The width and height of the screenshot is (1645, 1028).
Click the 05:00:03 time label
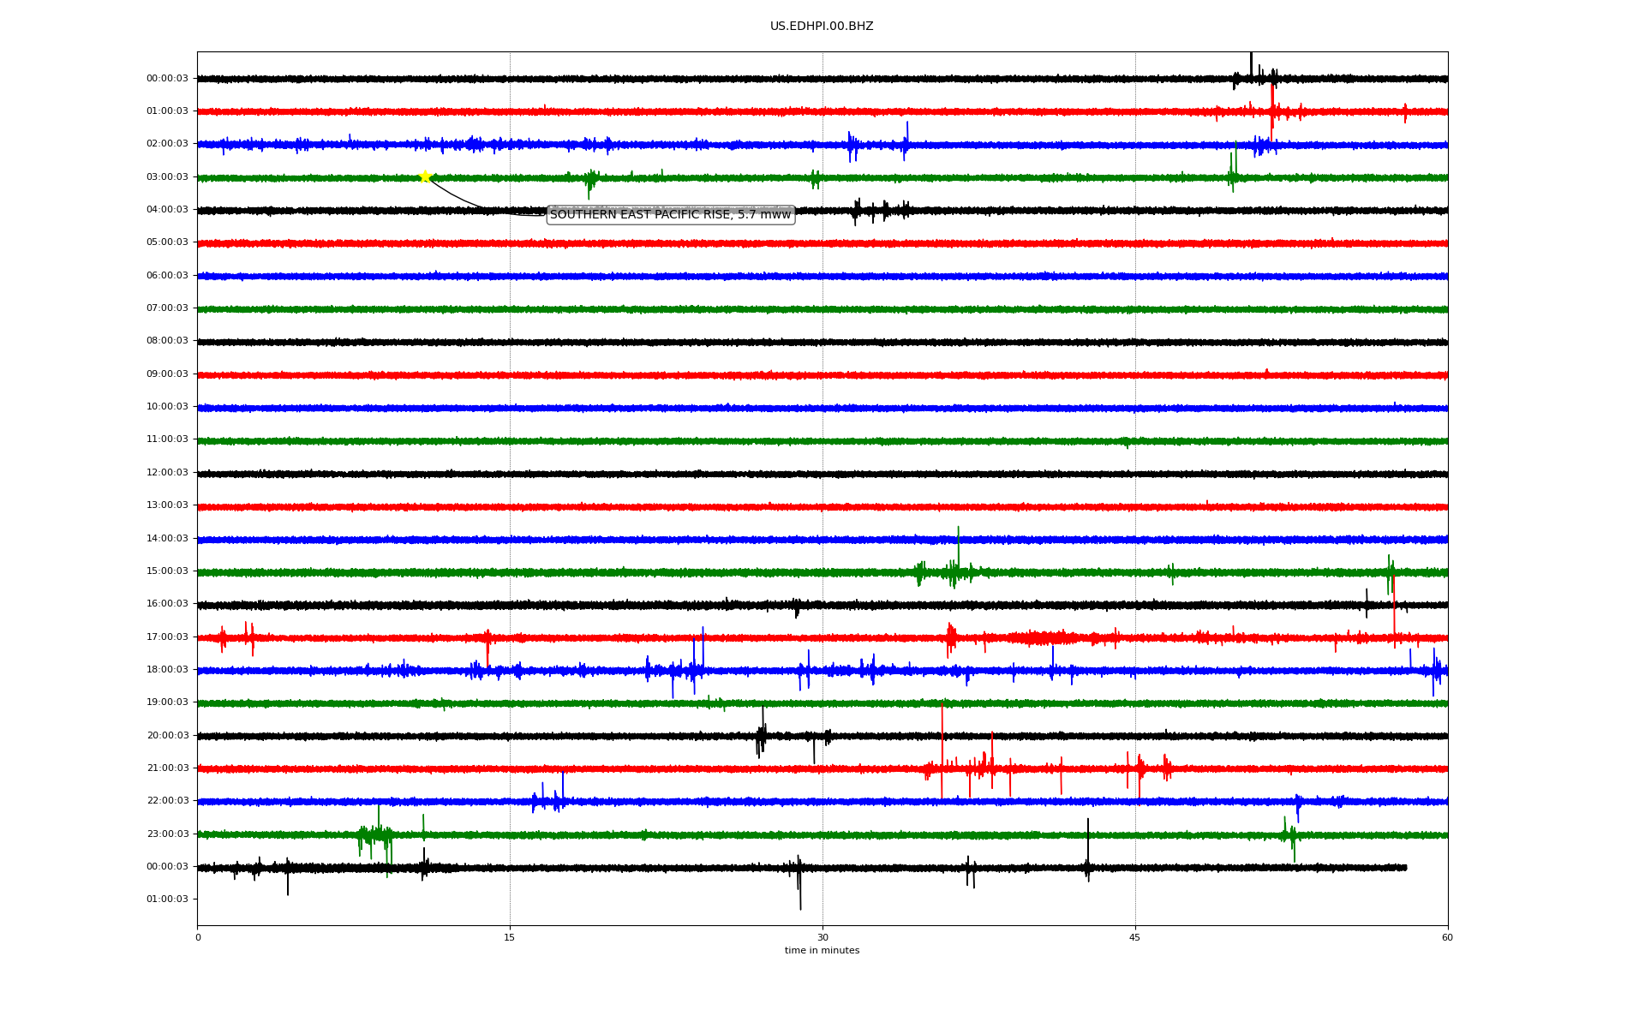(x=167, y=242)
